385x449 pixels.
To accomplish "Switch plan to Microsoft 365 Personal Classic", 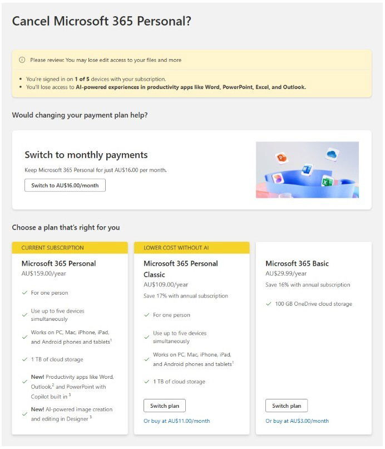I will [x=165, y=406].
